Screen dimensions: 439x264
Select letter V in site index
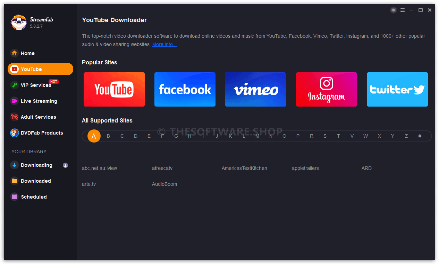(352, 136)
